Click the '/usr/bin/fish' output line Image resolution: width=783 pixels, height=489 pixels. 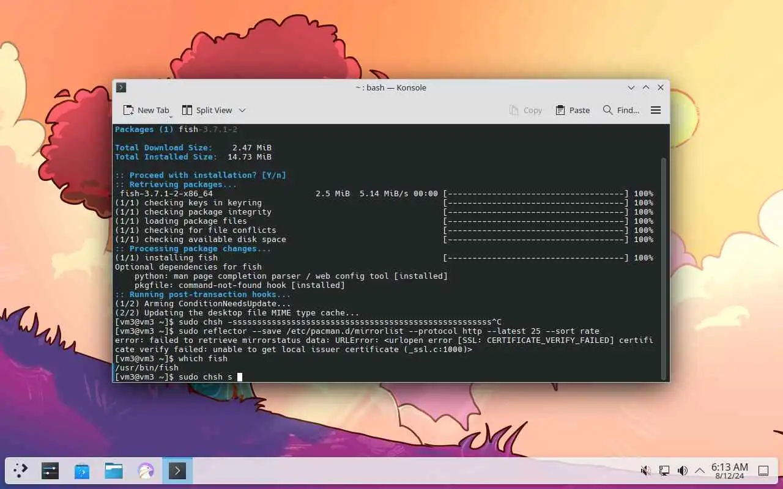pyautogui.click(x=147, y=368)
